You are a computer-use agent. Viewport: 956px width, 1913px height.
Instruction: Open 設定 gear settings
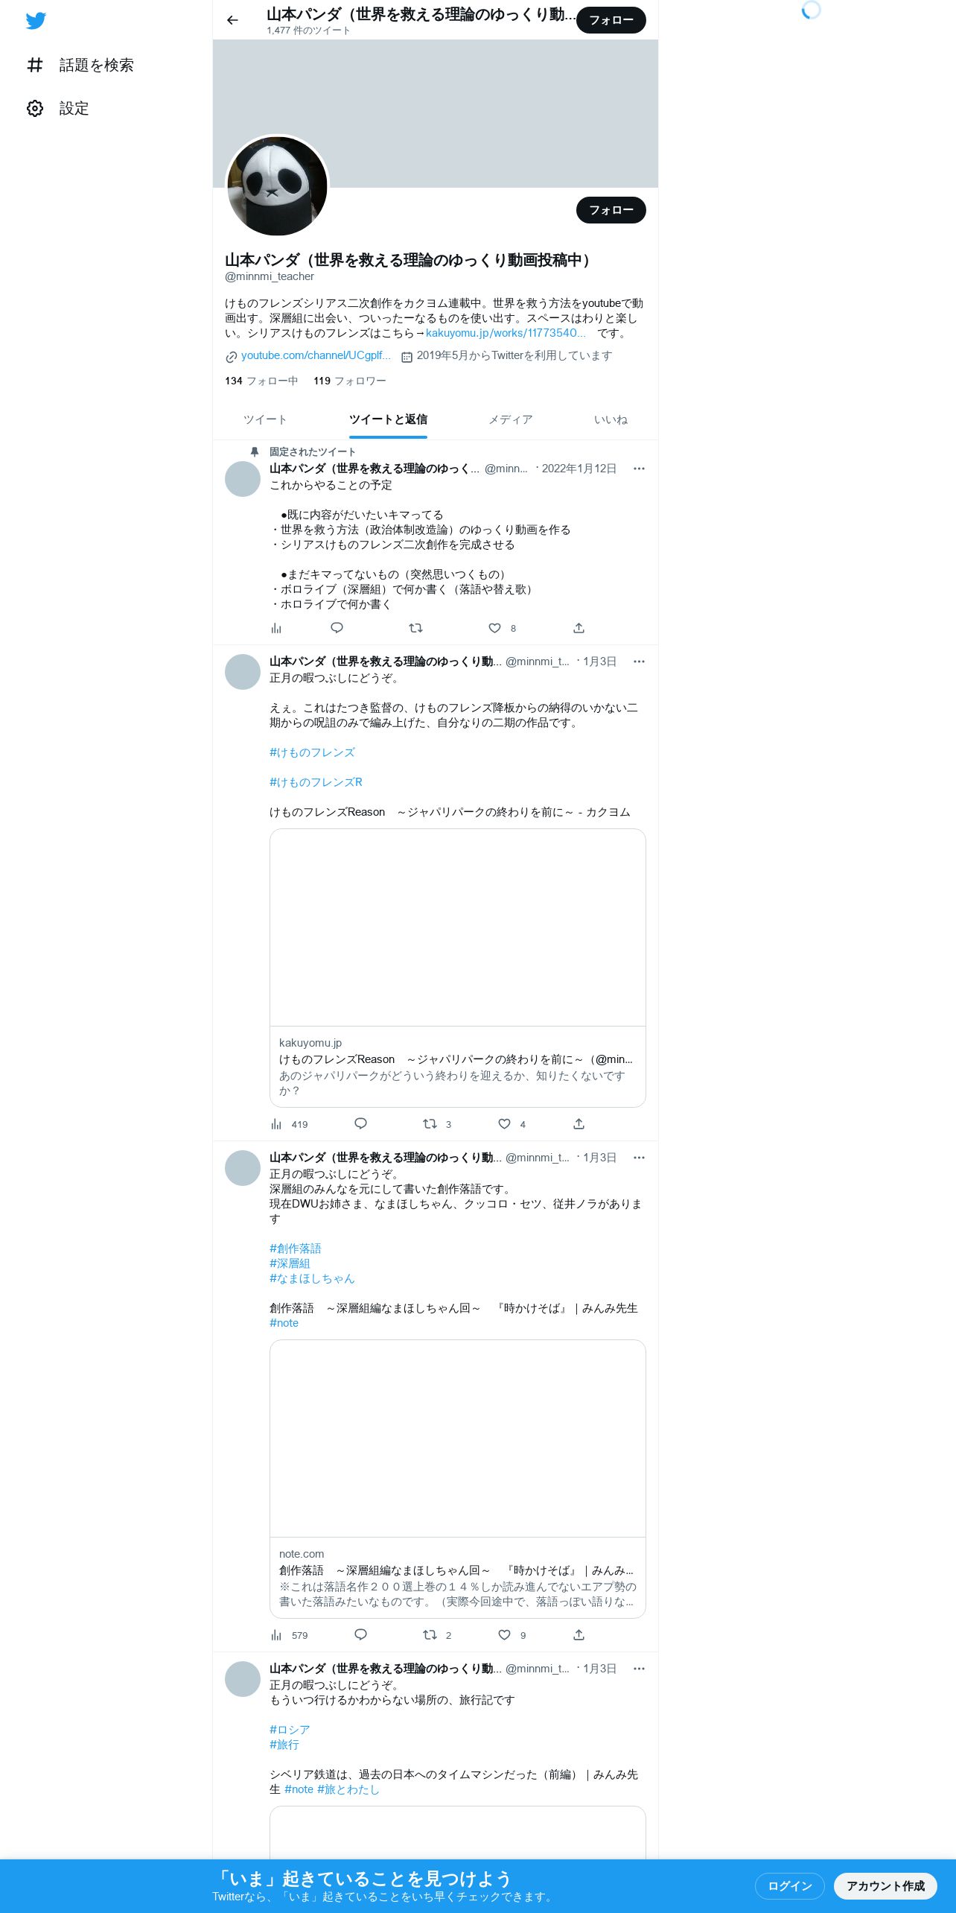pos(58,109)
